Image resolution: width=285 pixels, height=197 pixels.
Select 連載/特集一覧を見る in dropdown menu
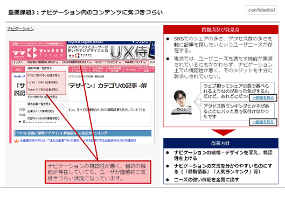point(40,68)
